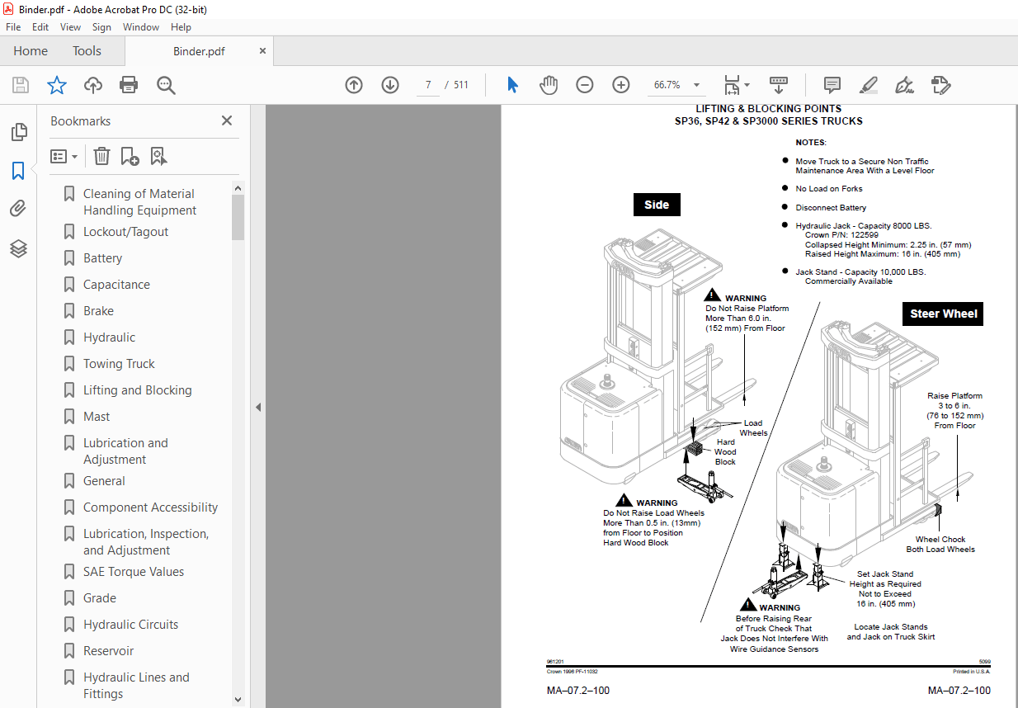
Task: Open the Attachments panel
Action: [x=18, y=208]
